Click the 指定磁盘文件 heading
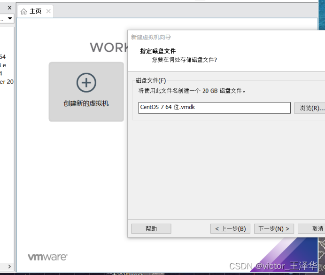 coord(158,51)
